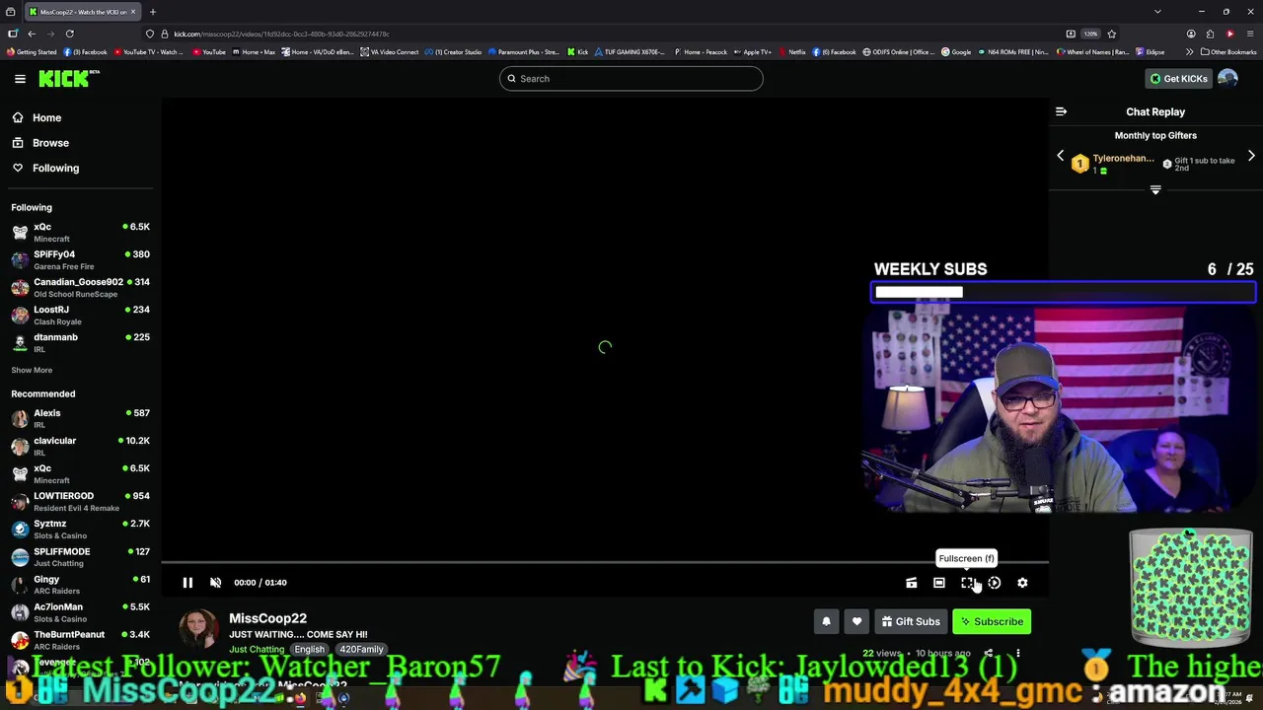The image size is (1263, 710).
Task: Click the Gift Subs button
Action: coord(911,621)
